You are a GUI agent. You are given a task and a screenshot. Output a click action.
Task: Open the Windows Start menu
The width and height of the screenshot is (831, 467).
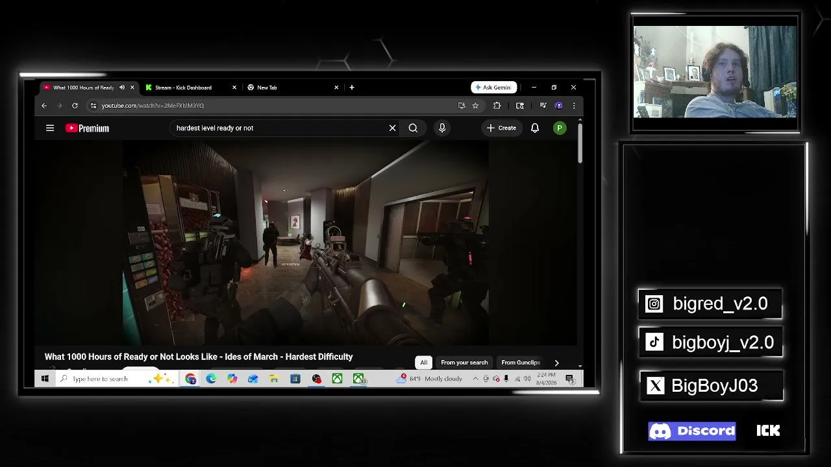(x=45, y=379)
